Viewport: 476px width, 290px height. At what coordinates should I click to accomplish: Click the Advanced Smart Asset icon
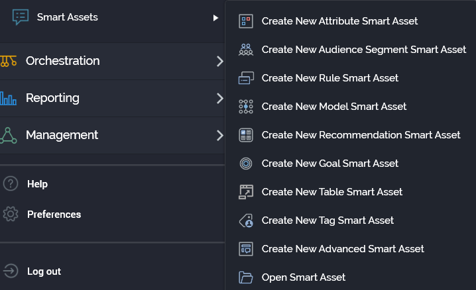pos(246,249)
